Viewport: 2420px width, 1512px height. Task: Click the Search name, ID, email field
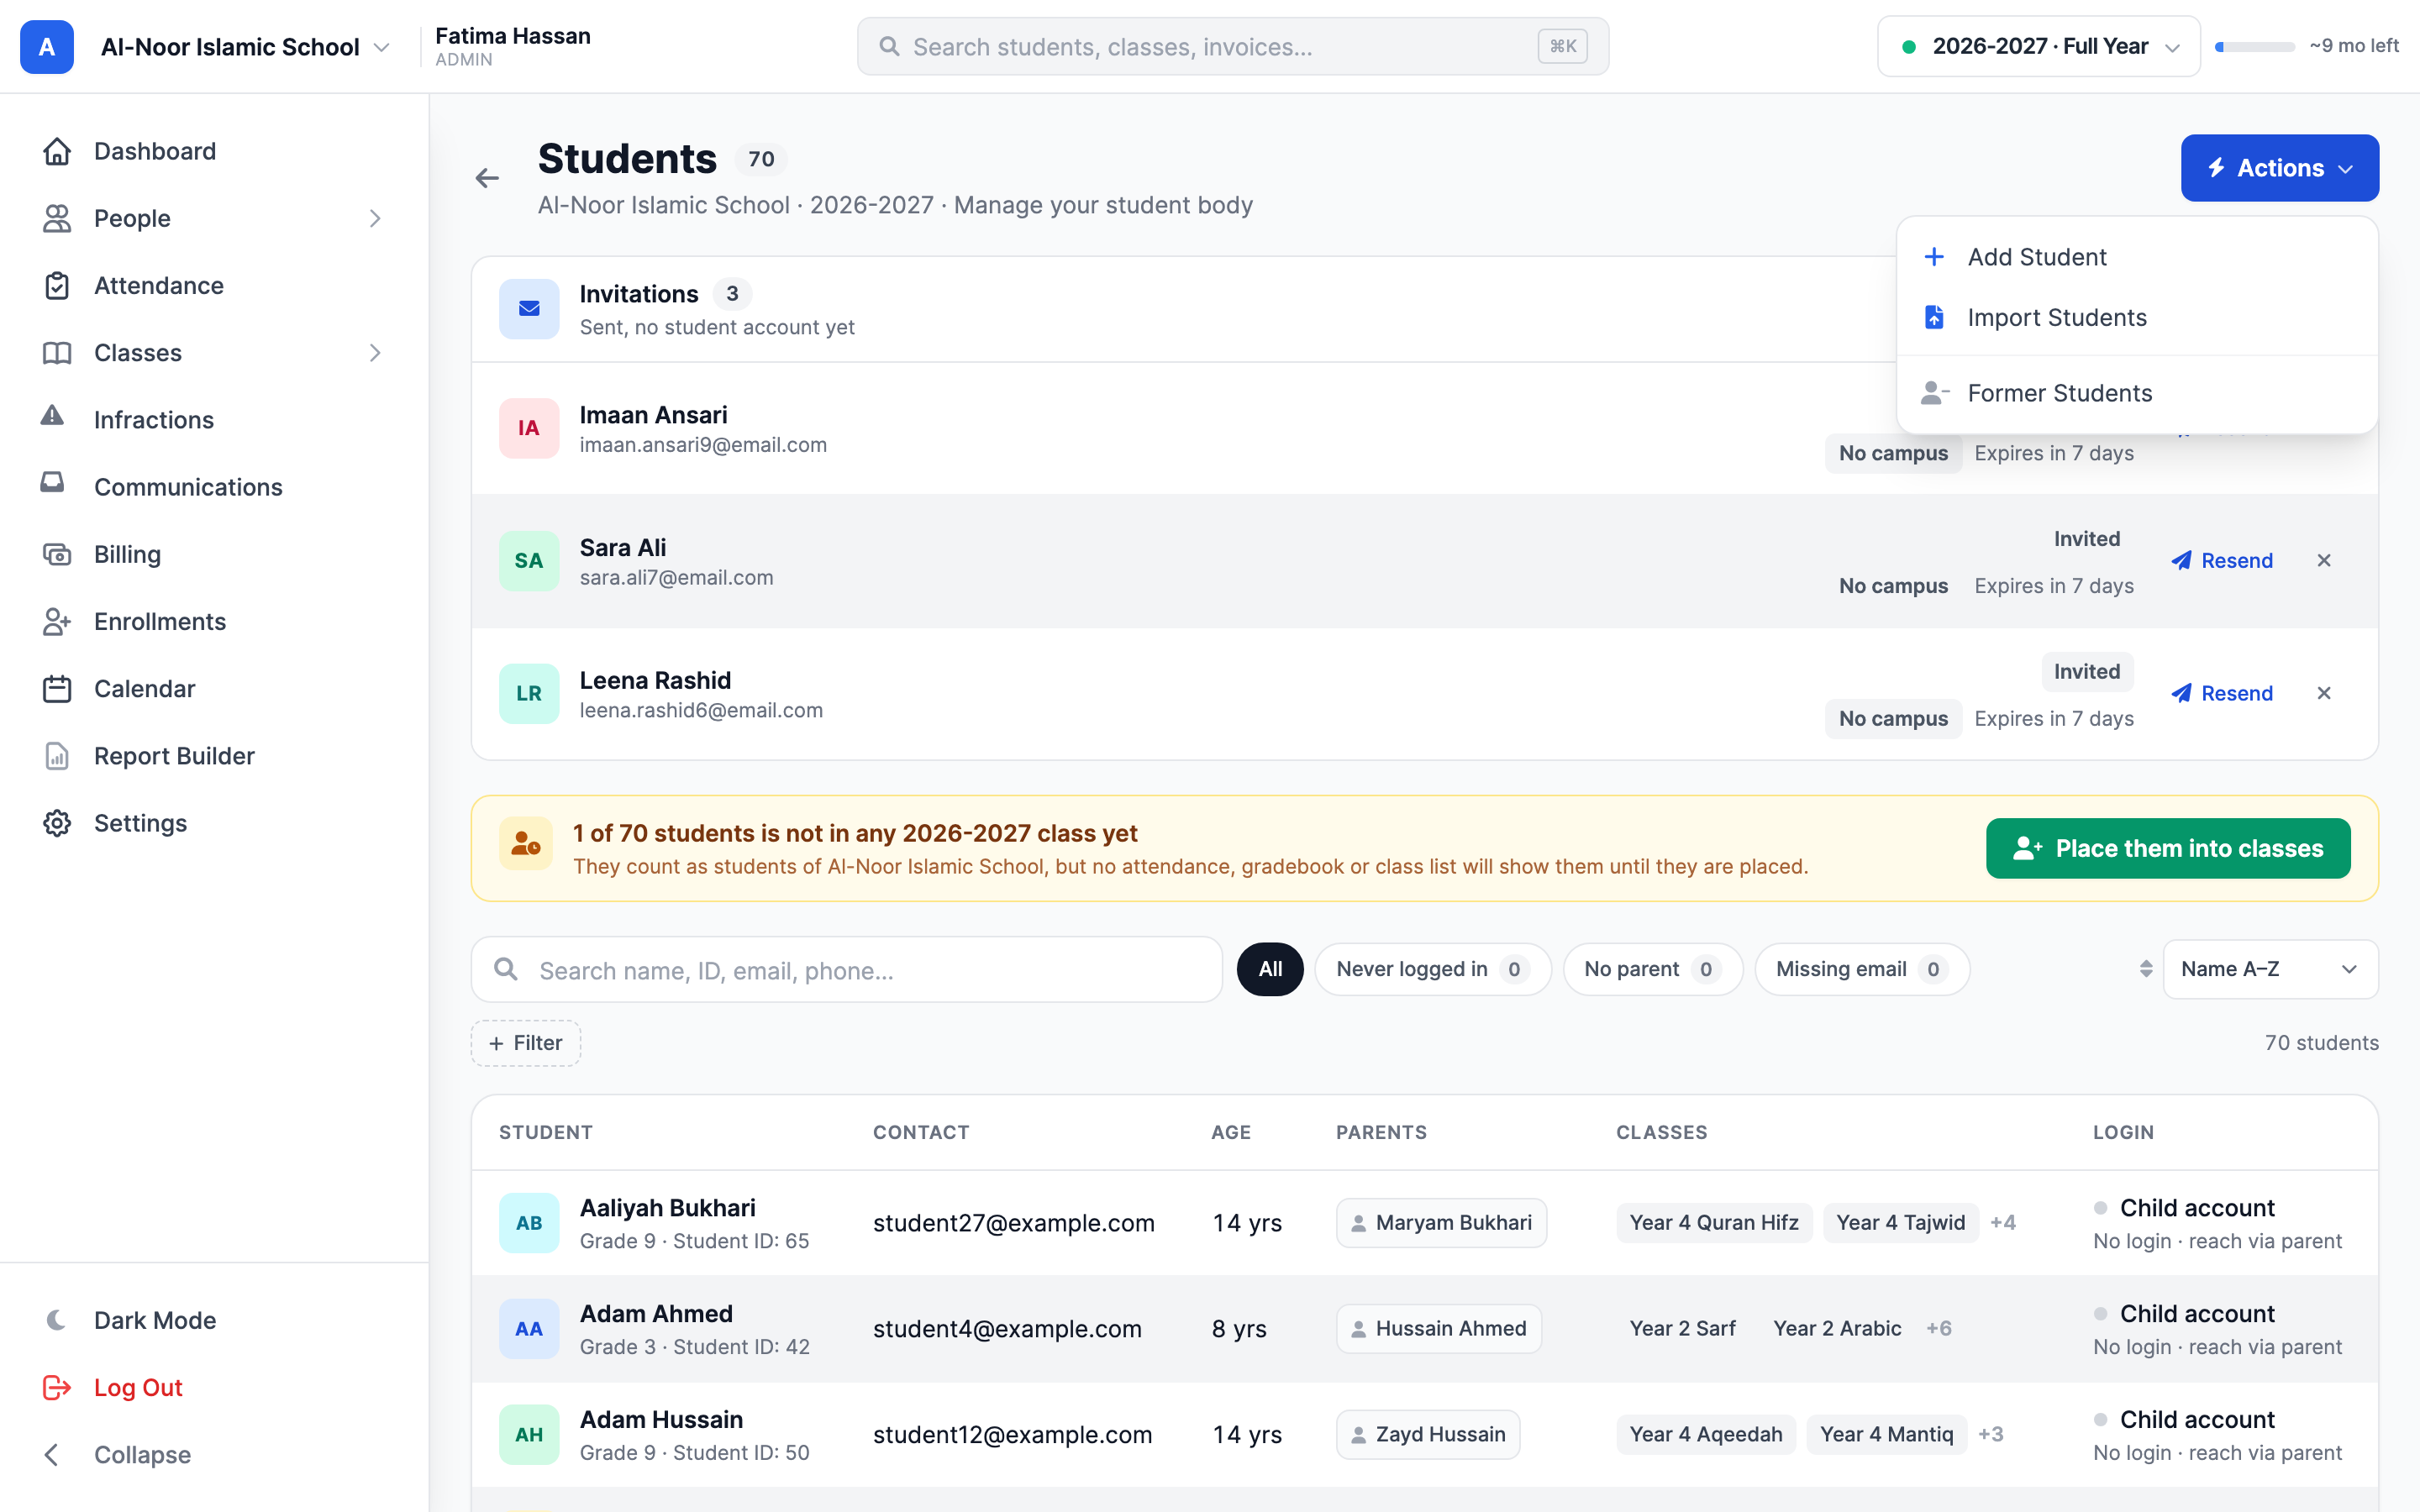pos(846,969)
